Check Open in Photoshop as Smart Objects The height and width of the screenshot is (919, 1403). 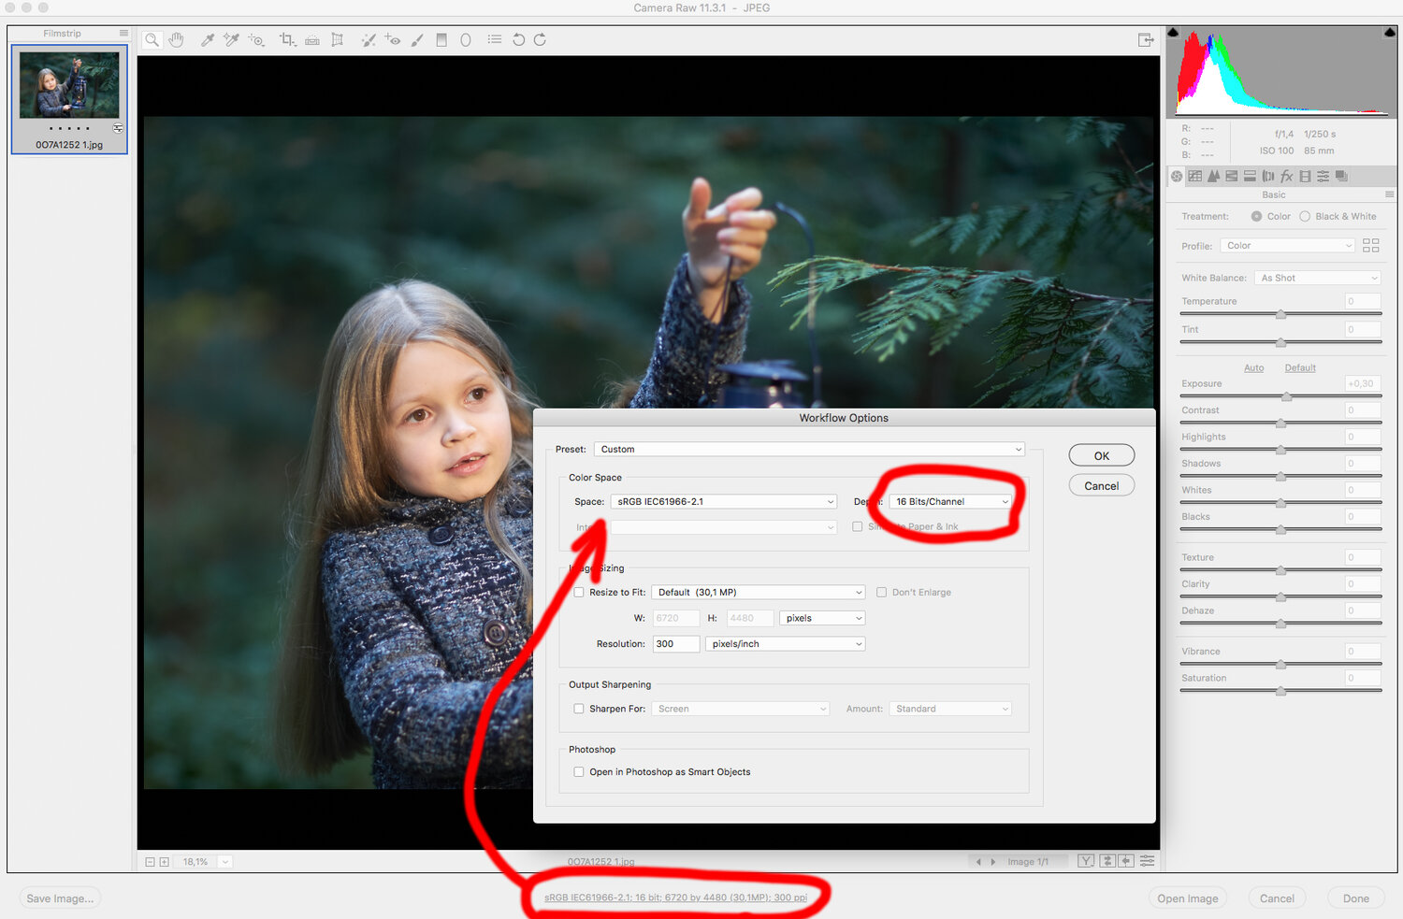click(x=579, y=772)
